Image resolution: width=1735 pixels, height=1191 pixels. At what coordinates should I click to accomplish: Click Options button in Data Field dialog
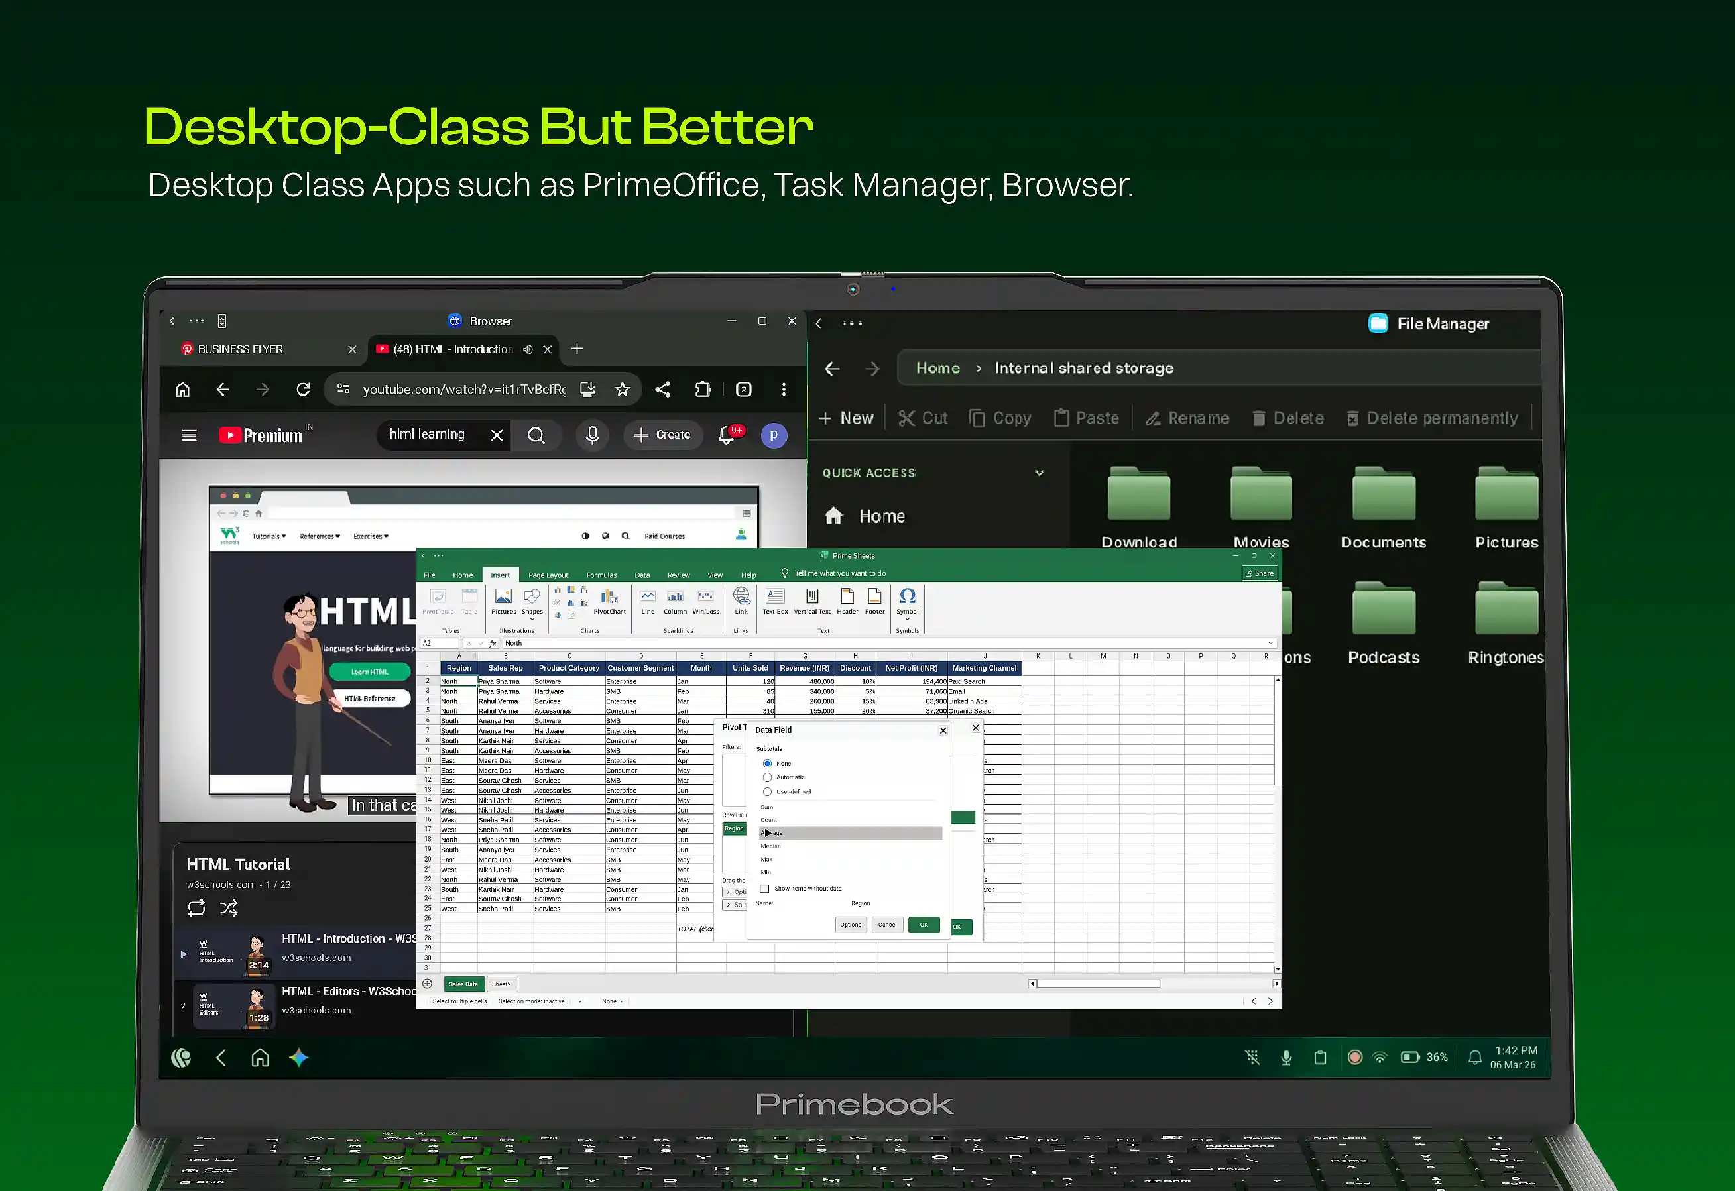click(x=851, y=925)
